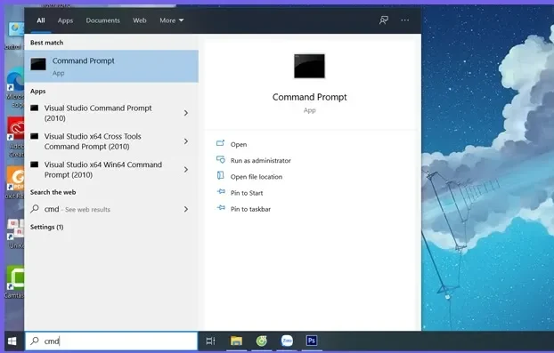This screenshot has width=554, height=353.
Task: Click the Task View taskbar icon
Action: [210, 341]
